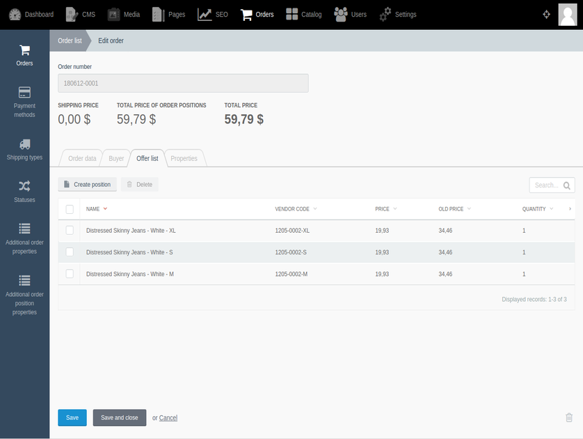Click price 19,93 in the XL row
583x439 pixels.
tap(382, 231)
